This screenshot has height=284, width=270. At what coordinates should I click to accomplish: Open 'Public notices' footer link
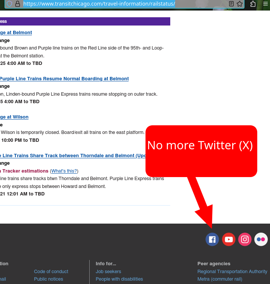tap(48, 279)
